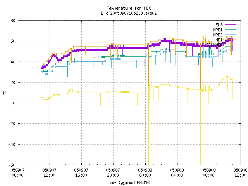Click the x-axis label 050908 04:00
Screen dimensions: 248x186
pos(177,172)
